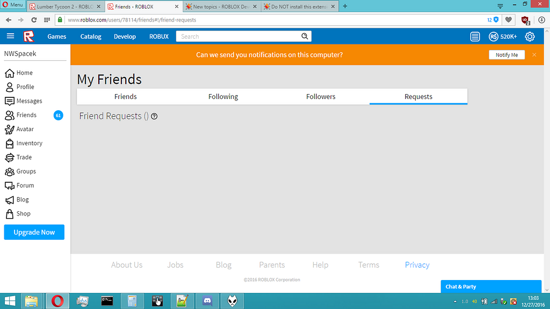Click the Upgrade Now button
Screen dimensions: 550x309
(34, 232)
